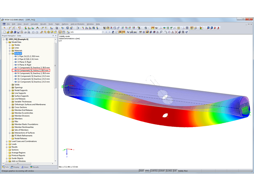The image size is (254, 191).
Task: Select 'Line Releases' tree item
Action: [x=20, y=99]
